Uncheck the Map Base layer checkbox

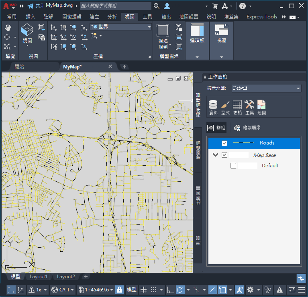coord(224,155)
